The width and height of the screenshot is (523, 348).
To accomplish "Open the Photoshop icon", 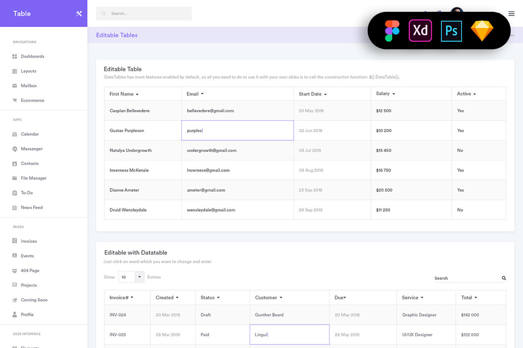I will (451, 30).
